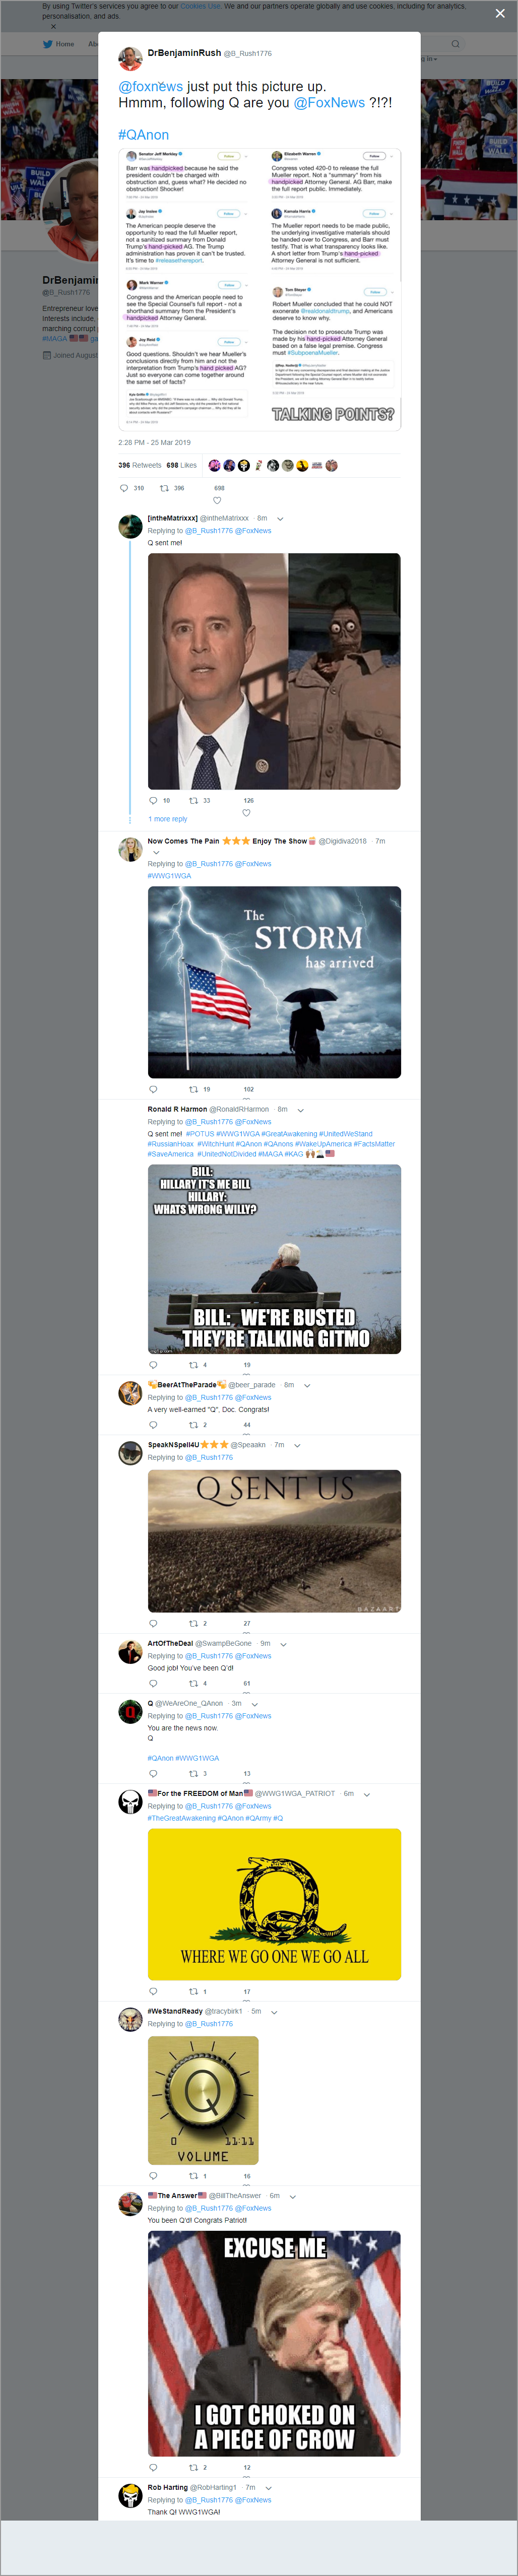Click the #QAnon hashtag in main tweet
The image size is (518, 2576).
pyautogui.click(x=143, y=135)
